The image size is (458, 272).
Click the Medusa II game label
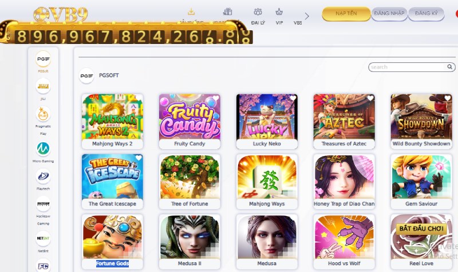pos(189,263)
